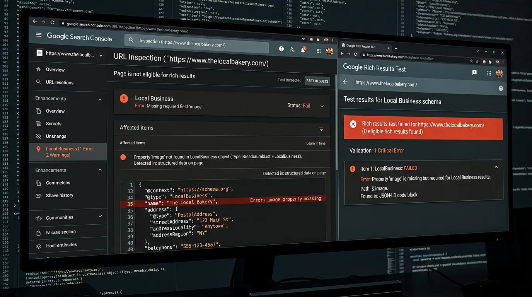Switch to the Google Rich Results Test tab
This screenshot has height=297, width=532.
364,46
